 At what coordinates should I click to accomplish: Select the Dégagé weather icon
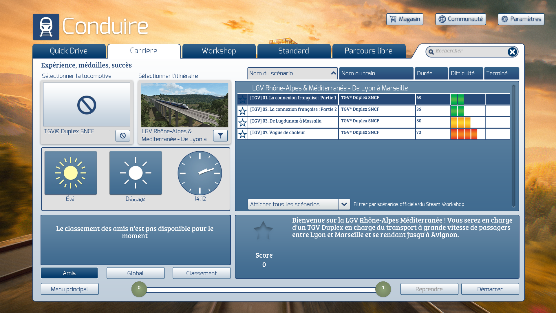pos(136,173)
